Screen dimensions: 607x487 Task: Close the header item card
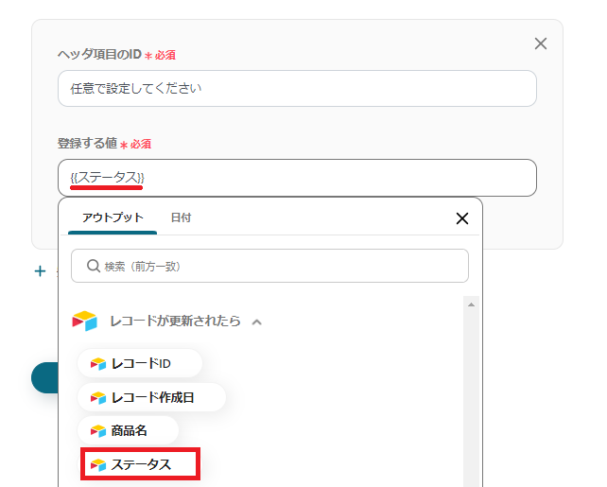click(x=541, y=43)
